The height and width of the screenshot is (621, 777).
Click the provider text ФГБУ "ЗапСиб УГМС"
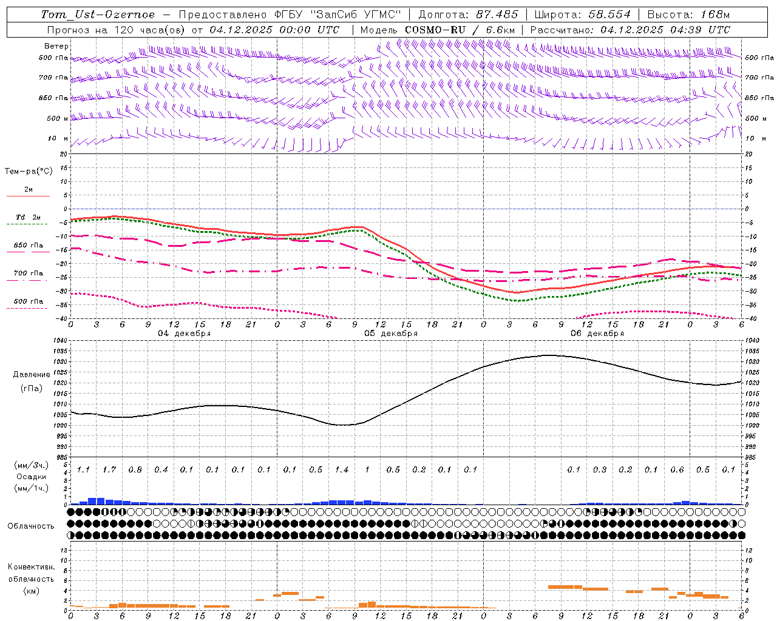click(x=338, y=15)
